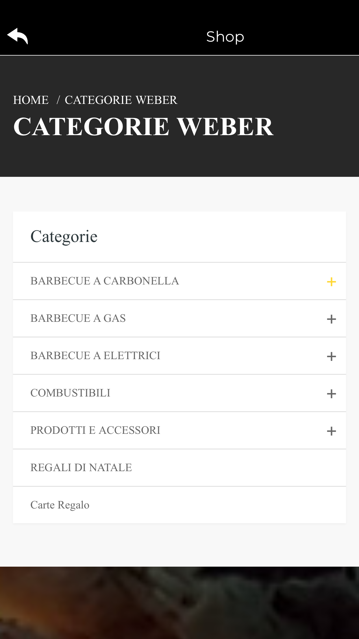Expand the Barbecue a Carbonella yellow plus
The height and width of the screenshot is (639, 359).
(x=331, y=282)
